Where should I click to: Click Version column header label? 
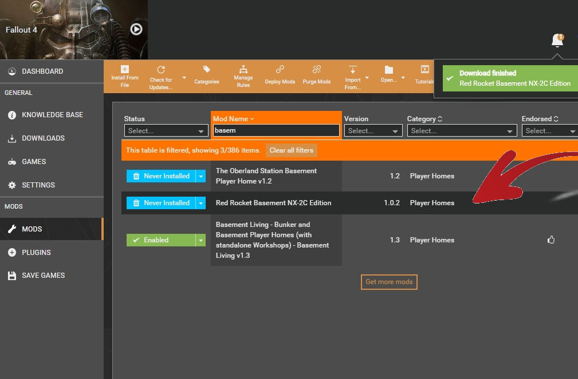(x=356, y=118)
